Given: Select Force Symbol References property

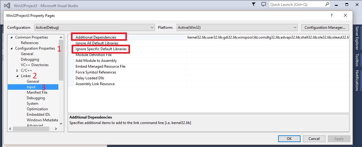Looking at the screenshot, I should point(96,72).
